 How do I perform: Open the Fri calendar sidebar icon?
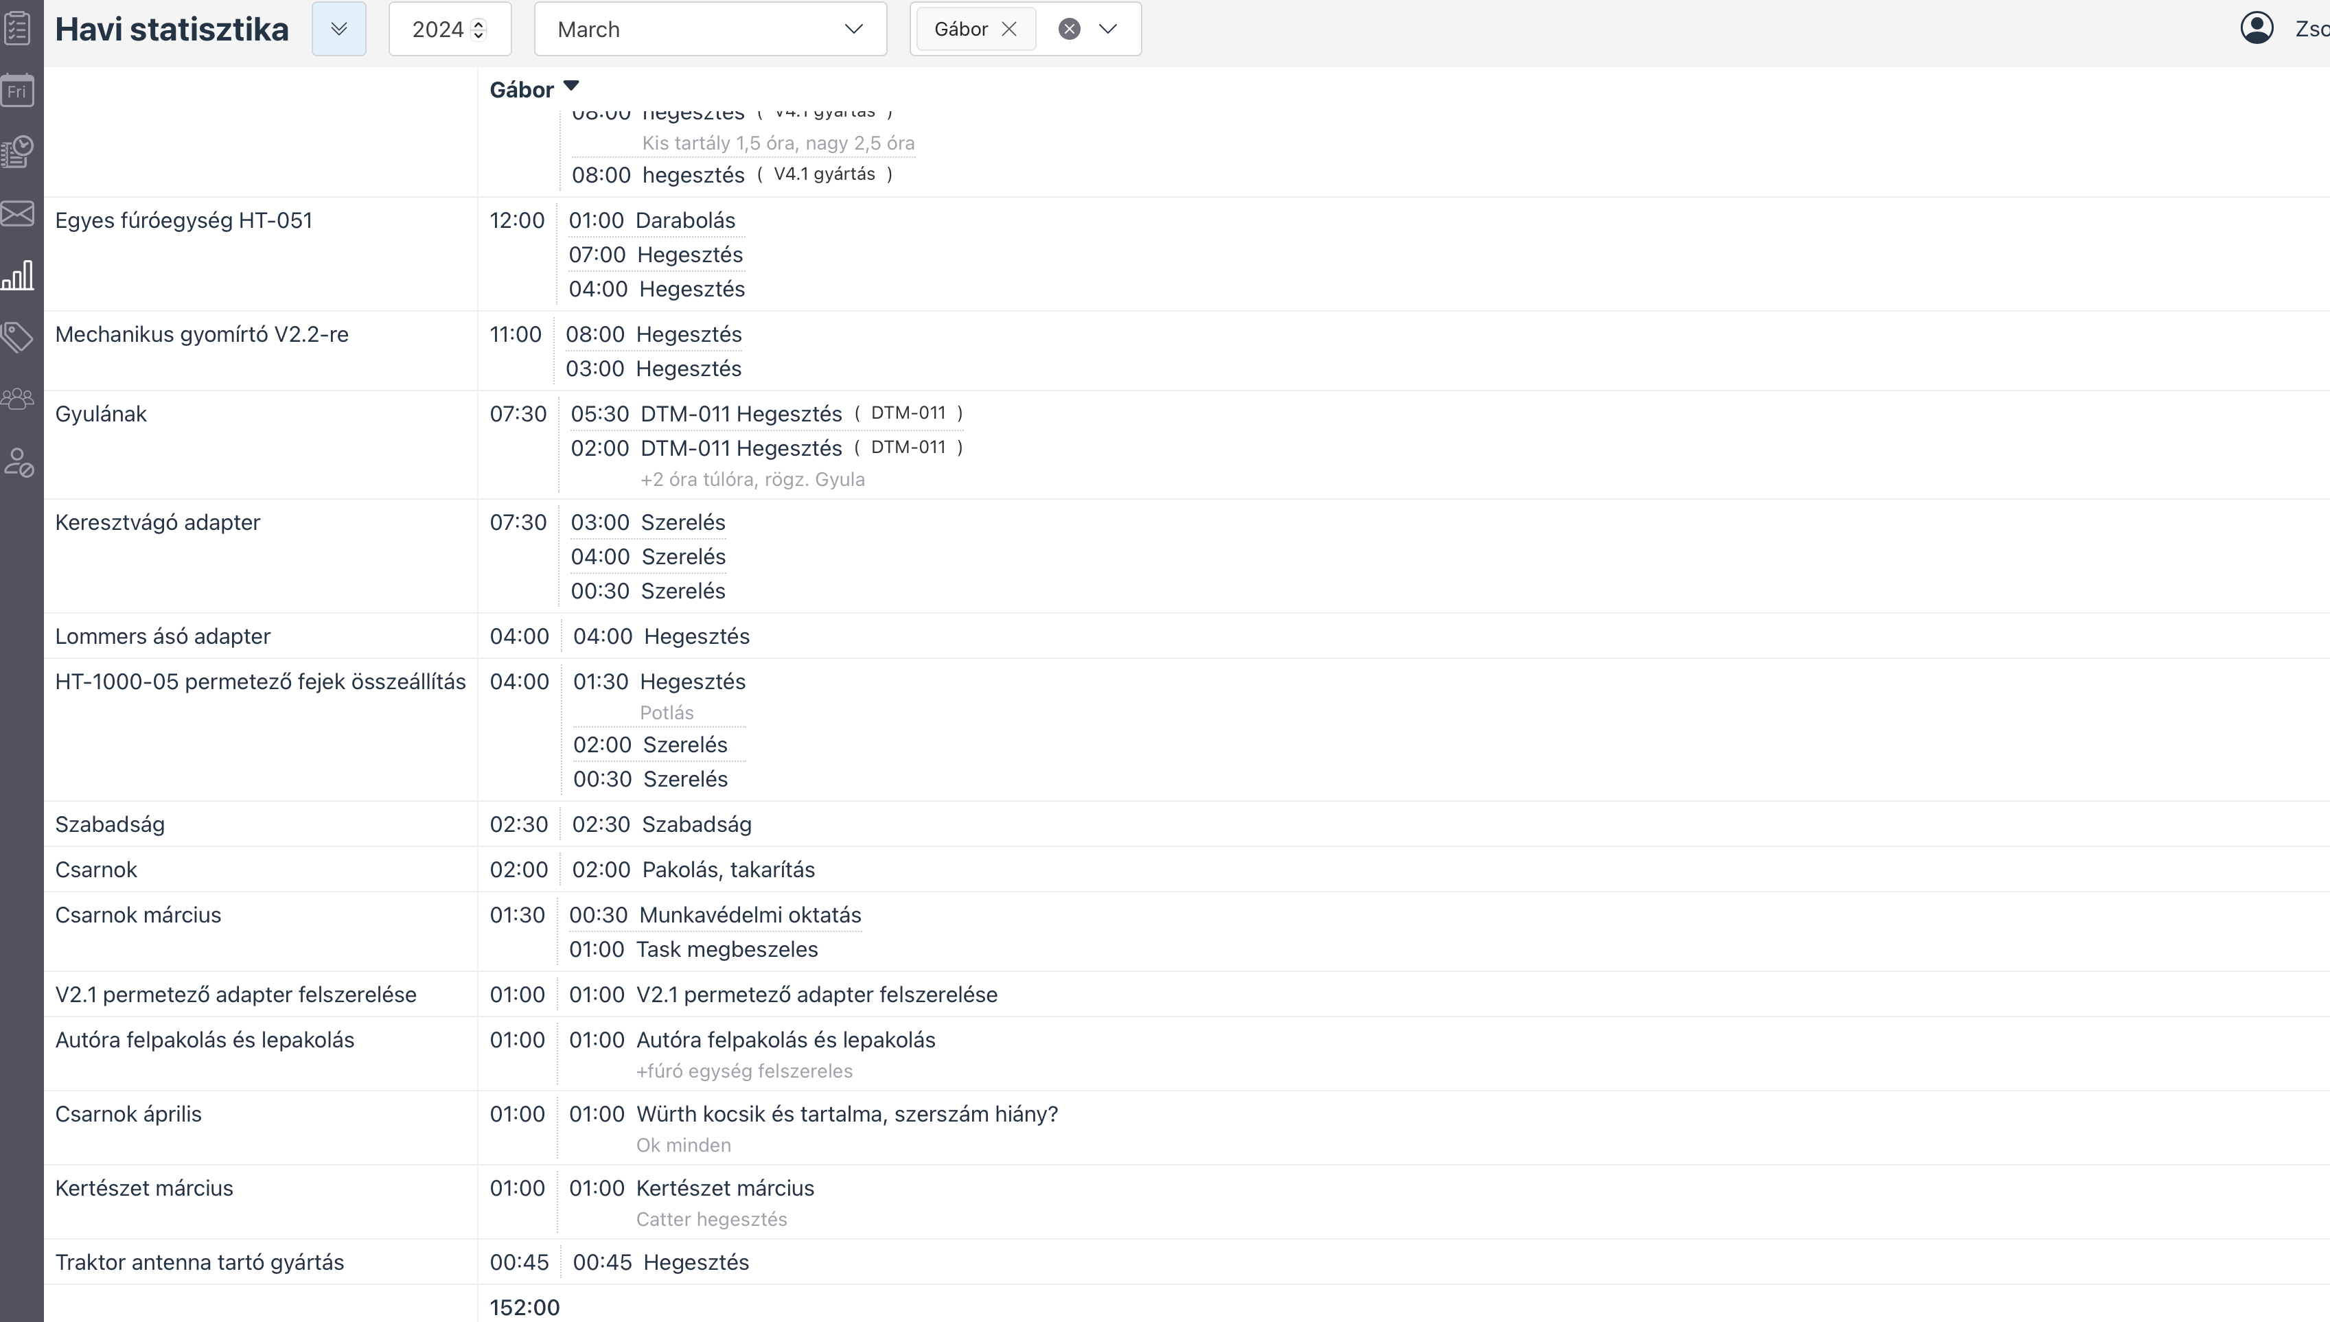18,91
